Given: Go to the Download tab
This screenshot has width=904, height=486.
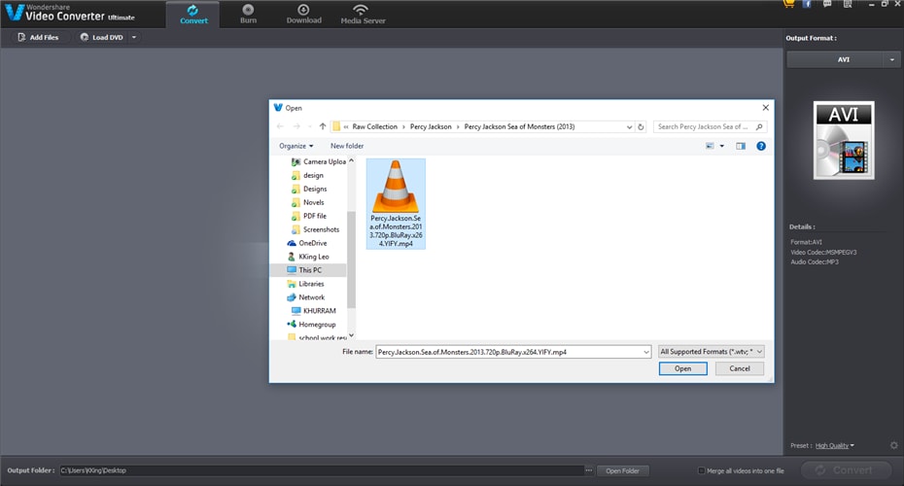Looking at the screenshot, I should (304, 15).
